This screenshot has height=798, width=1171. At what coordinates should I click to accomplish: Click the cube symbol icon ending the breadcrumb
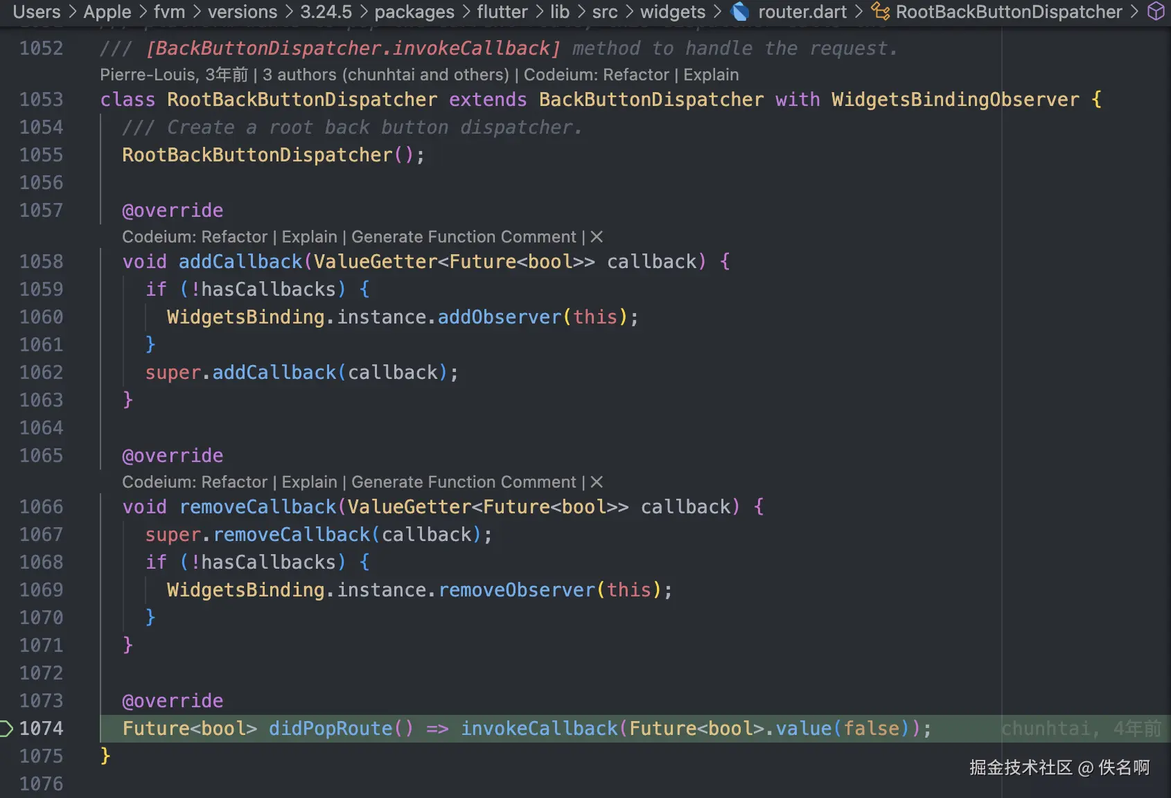point(1156,12)
